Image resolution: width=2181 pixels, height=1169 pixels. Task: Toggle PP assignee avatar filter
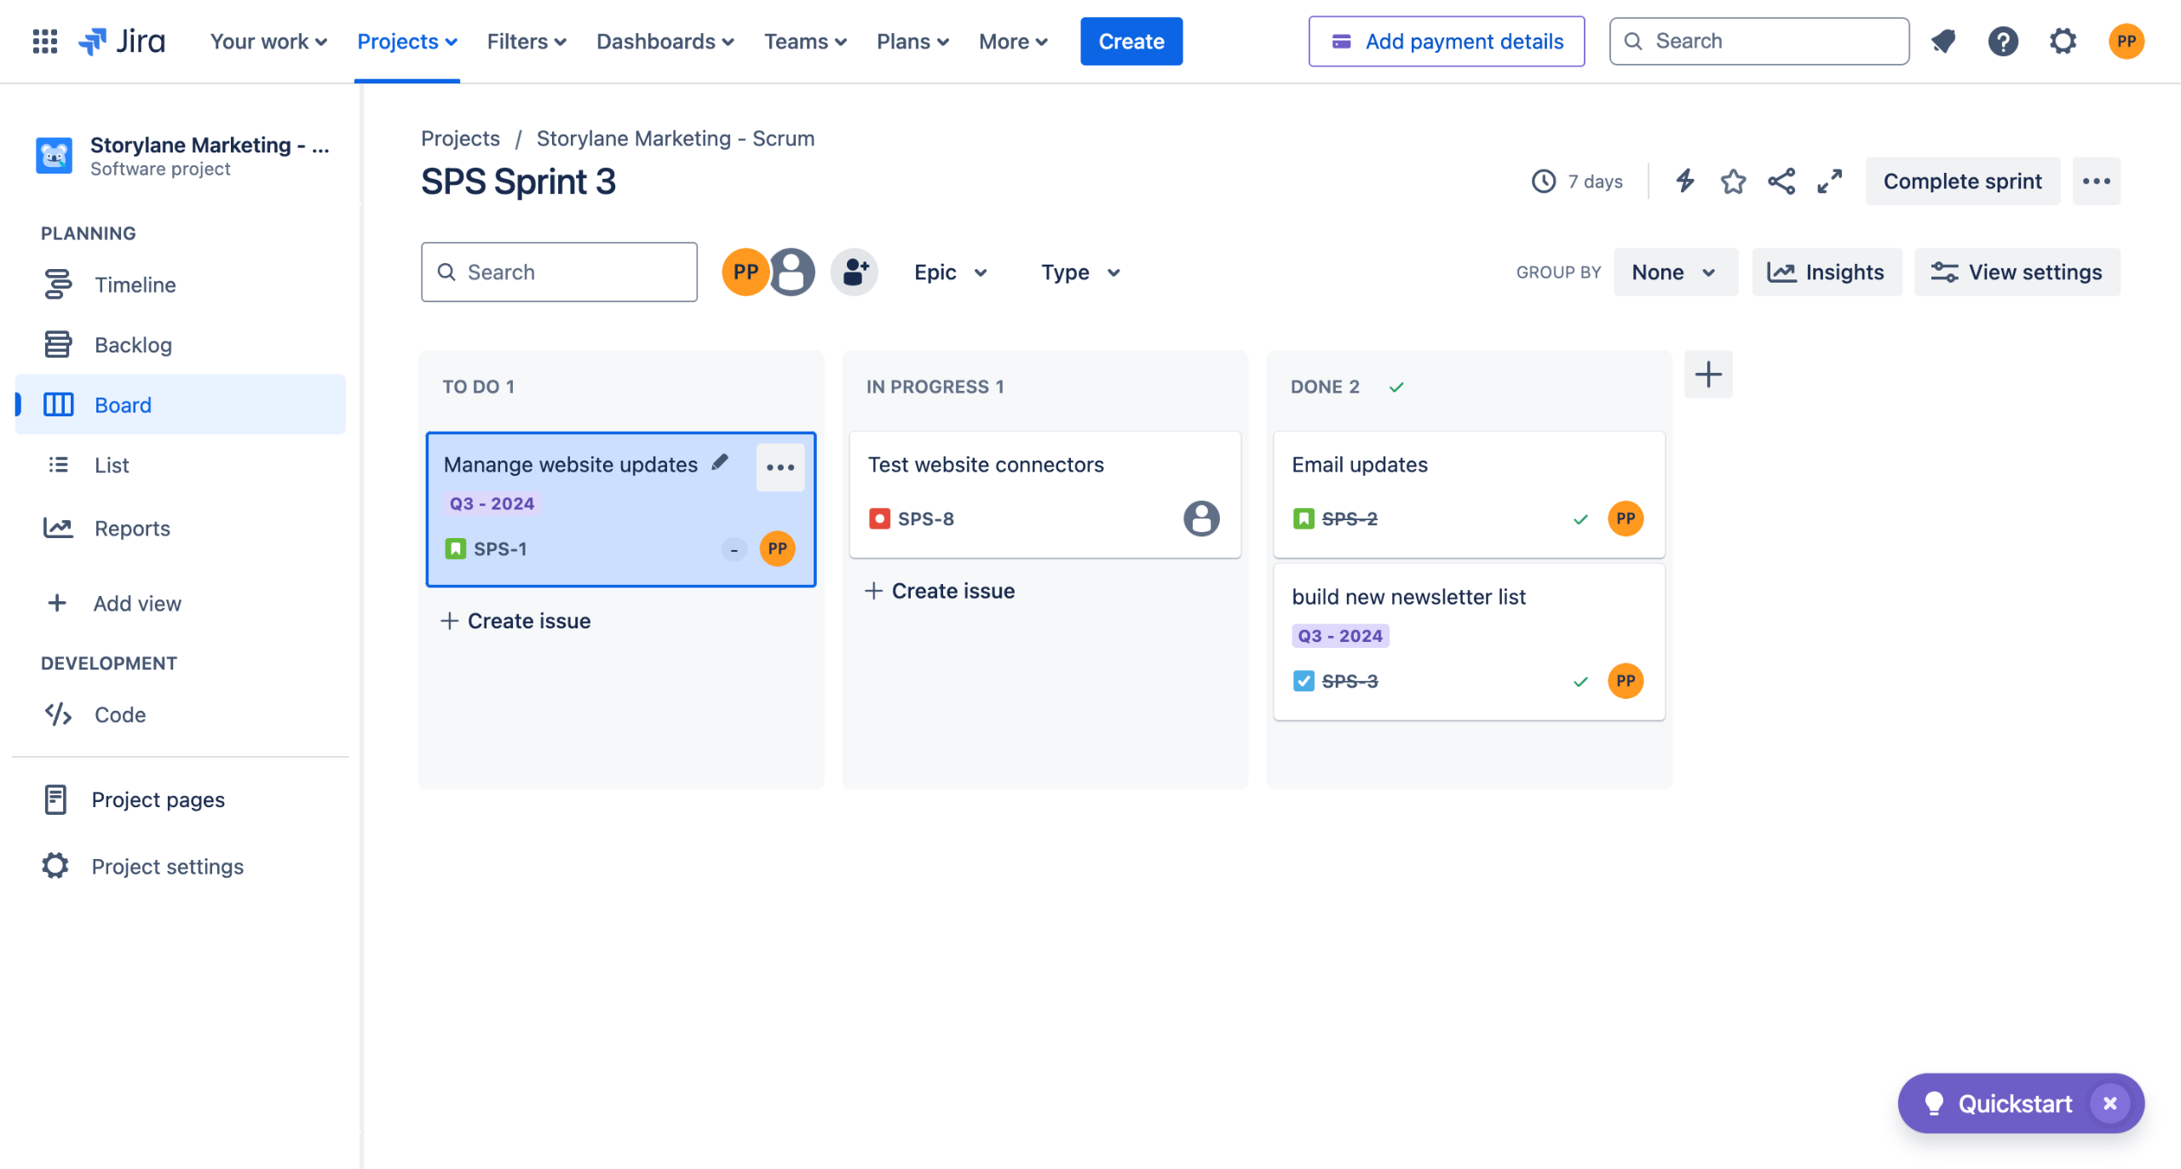click(745, 272)
